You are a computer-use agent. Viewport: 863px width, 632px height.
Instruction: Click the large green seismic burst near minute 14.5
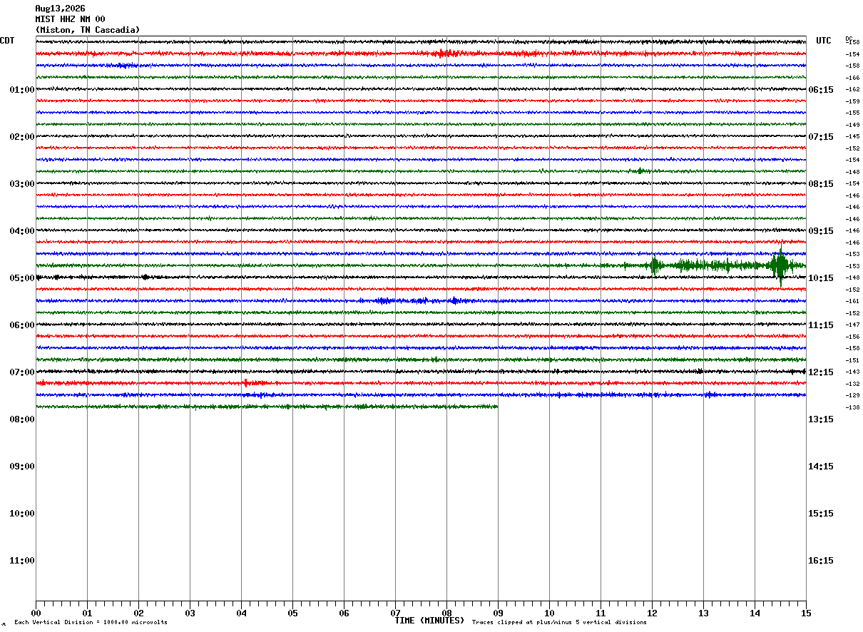point(780,265)
